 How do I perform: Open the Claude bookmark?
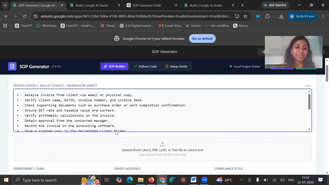click(108, 26)
